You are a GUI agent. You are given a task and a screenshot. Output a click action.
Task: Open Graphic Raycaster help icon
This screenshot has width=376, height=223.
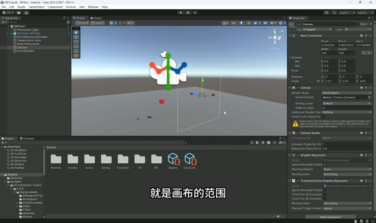click(361, 155)
